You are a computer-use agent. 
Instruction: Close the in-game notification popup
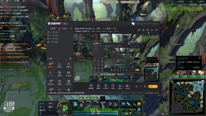coord(200,58)
